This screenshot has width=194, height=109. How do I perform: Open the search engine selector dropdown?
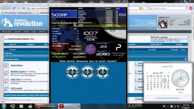151,8
